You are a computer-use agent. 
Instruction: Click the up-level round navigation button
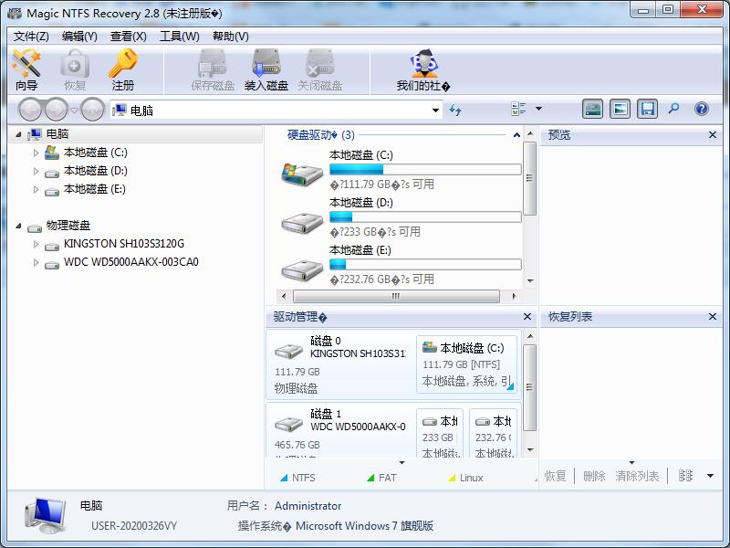point(92,110)
